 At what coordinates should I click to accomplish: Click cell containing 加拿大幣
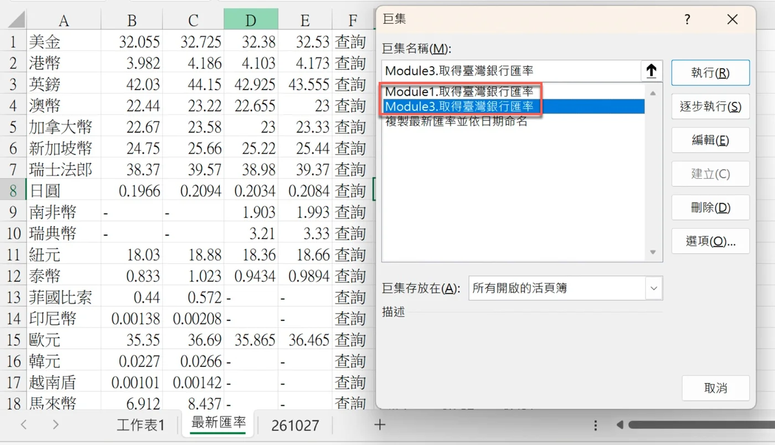[x=64, y=127]
